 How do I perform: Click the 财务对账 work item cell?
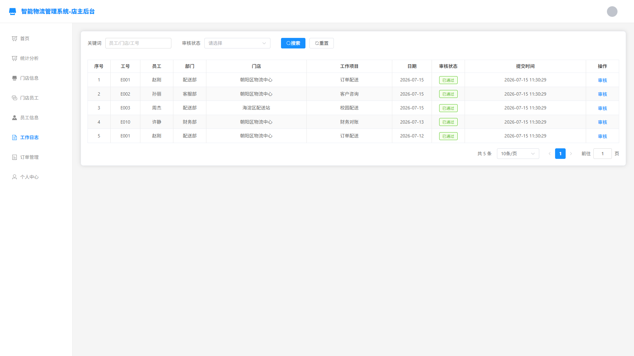349,122
